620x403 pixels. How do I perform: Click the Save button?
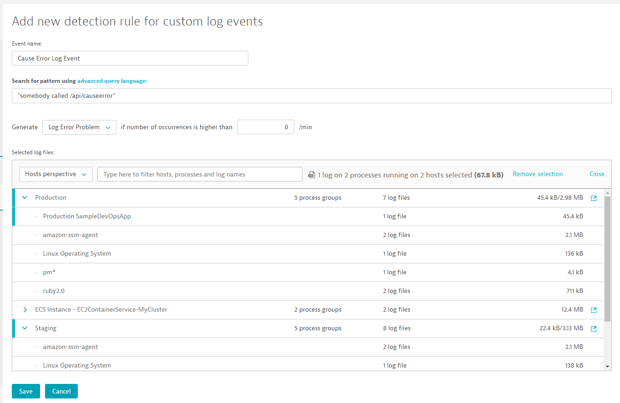pos(26,391)
